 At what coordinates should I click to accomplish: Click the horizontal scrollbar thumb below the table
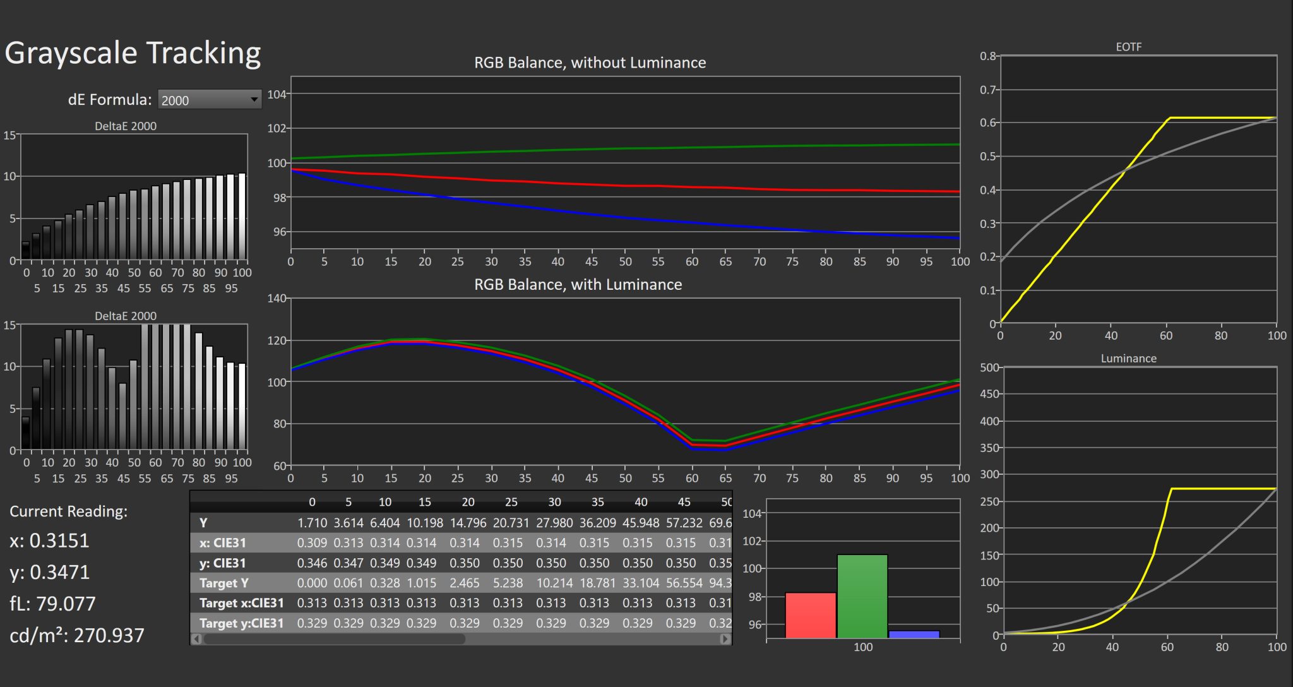335,638
